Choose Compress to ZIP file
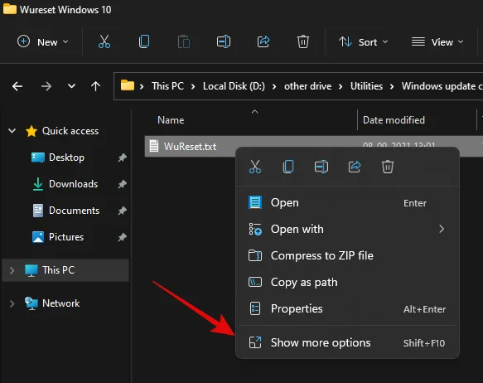483x383 pixels. pyautogui.click(x=347, y=255)
